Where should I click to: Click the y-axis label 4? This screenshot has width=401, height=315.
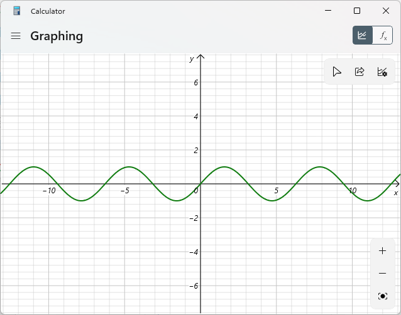(x=195, y=117)
